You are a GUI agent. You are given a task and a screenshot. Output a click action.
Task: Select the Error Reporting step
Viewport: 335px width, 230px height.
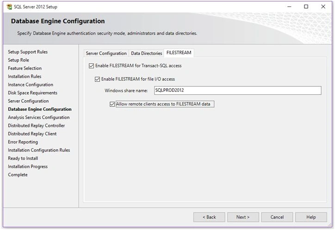tap(23, 142)
